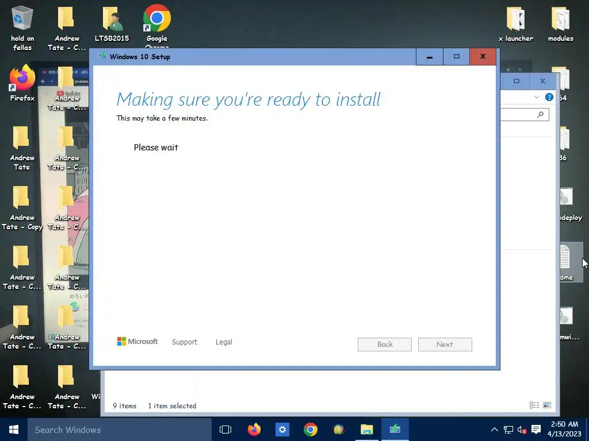The height and width of the screenshot is (441, 589).
Task: Maximize the Windows 10 Setup window
Action: pos(456,57)
